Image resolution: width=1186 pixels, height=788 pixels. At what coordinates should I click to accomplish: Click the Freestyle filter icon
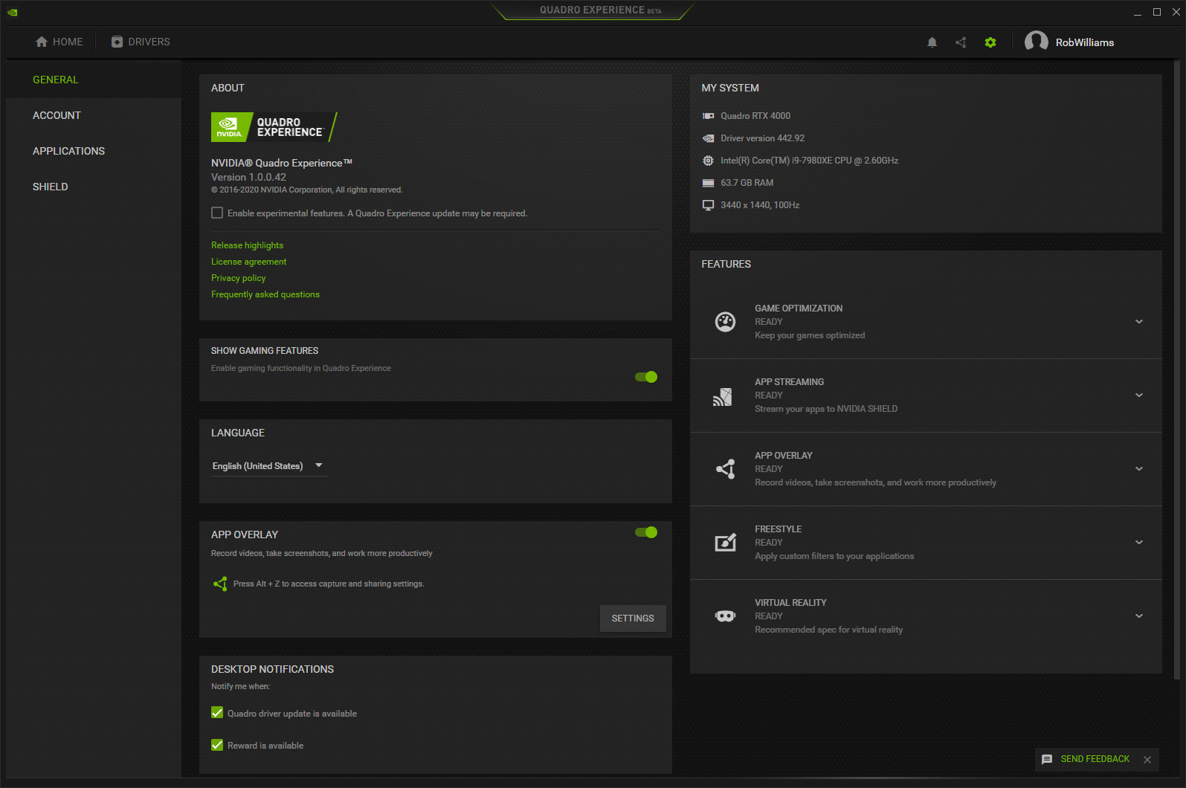point(726,542)
